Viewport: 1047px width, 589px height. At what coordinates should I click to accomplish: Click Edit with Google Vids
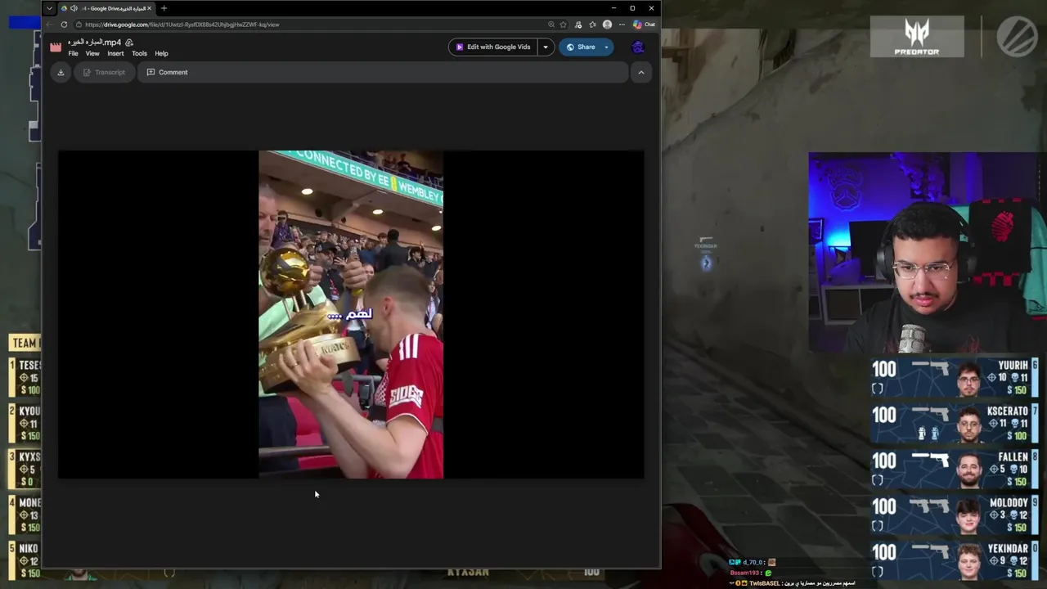492,47
